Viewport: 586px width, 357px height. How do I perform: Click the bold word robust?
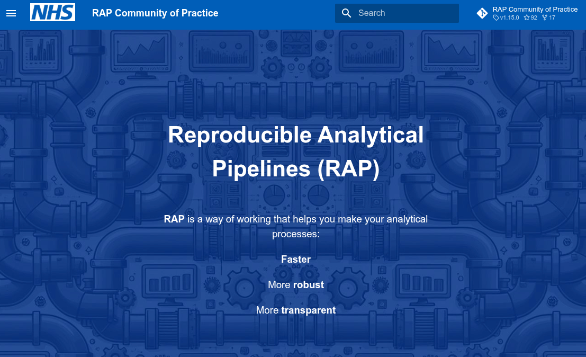tap(308, 284)
